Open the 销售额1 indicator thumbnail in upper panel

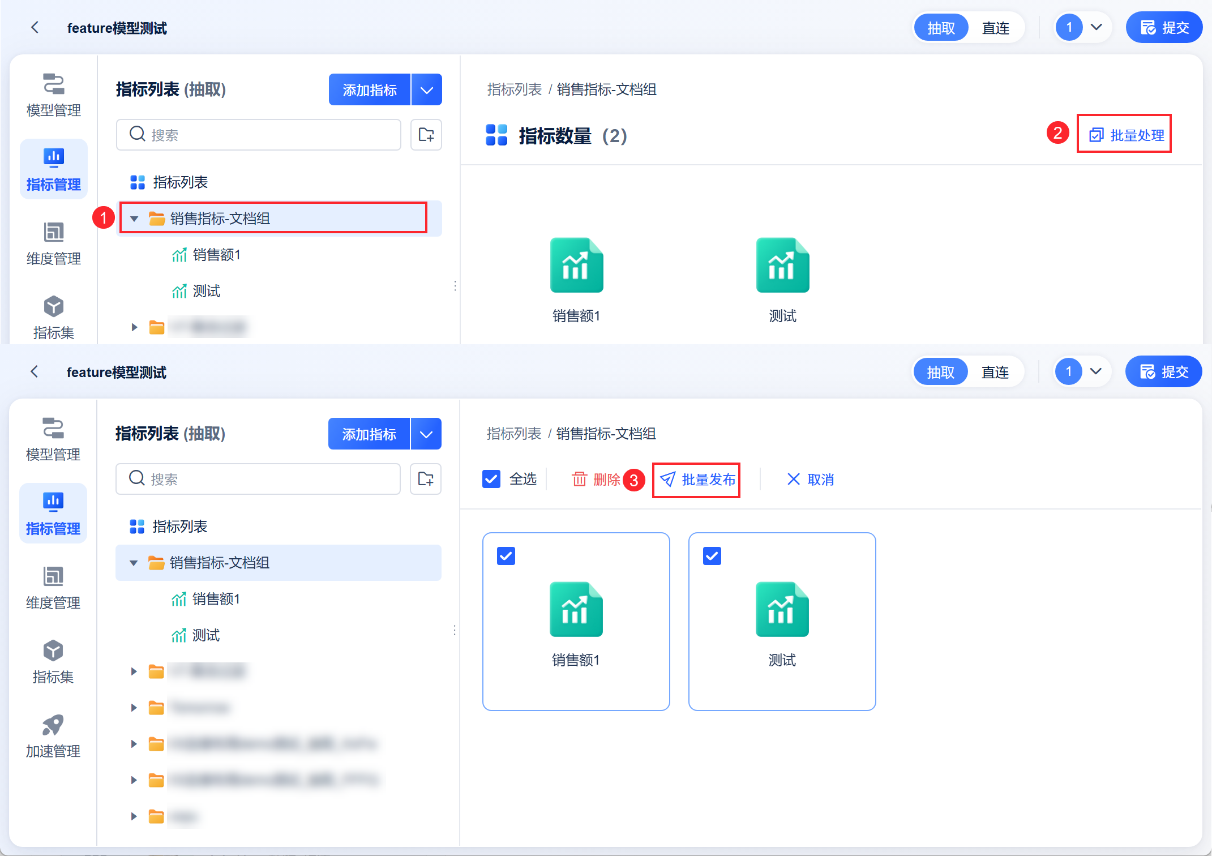[x=576, y=266]
